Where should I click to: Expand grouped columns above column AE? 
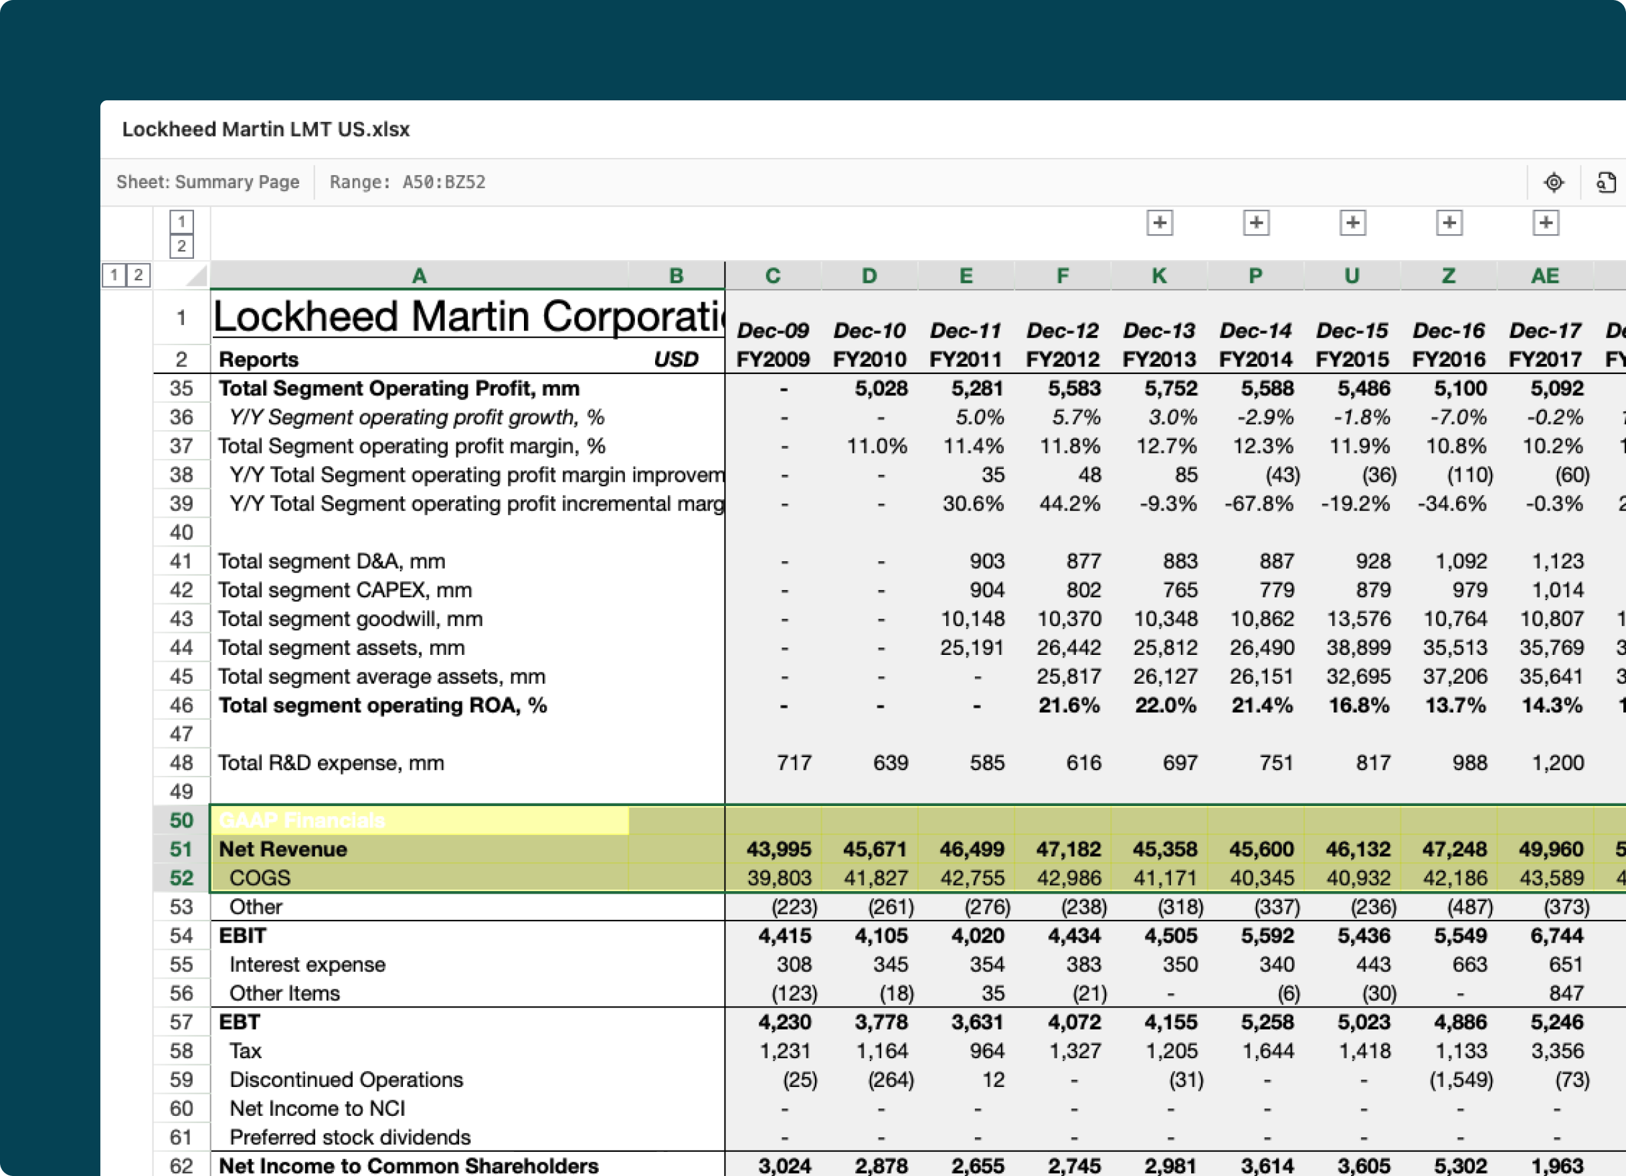click(1546, 223)
